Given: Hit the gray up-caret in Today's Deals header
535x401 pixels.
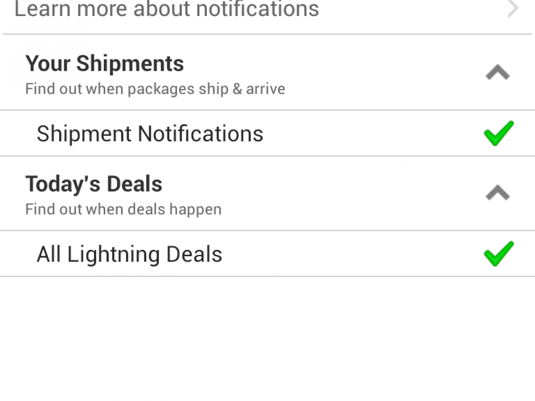Looking at the screenshot, I should click(x=498, y=193).
